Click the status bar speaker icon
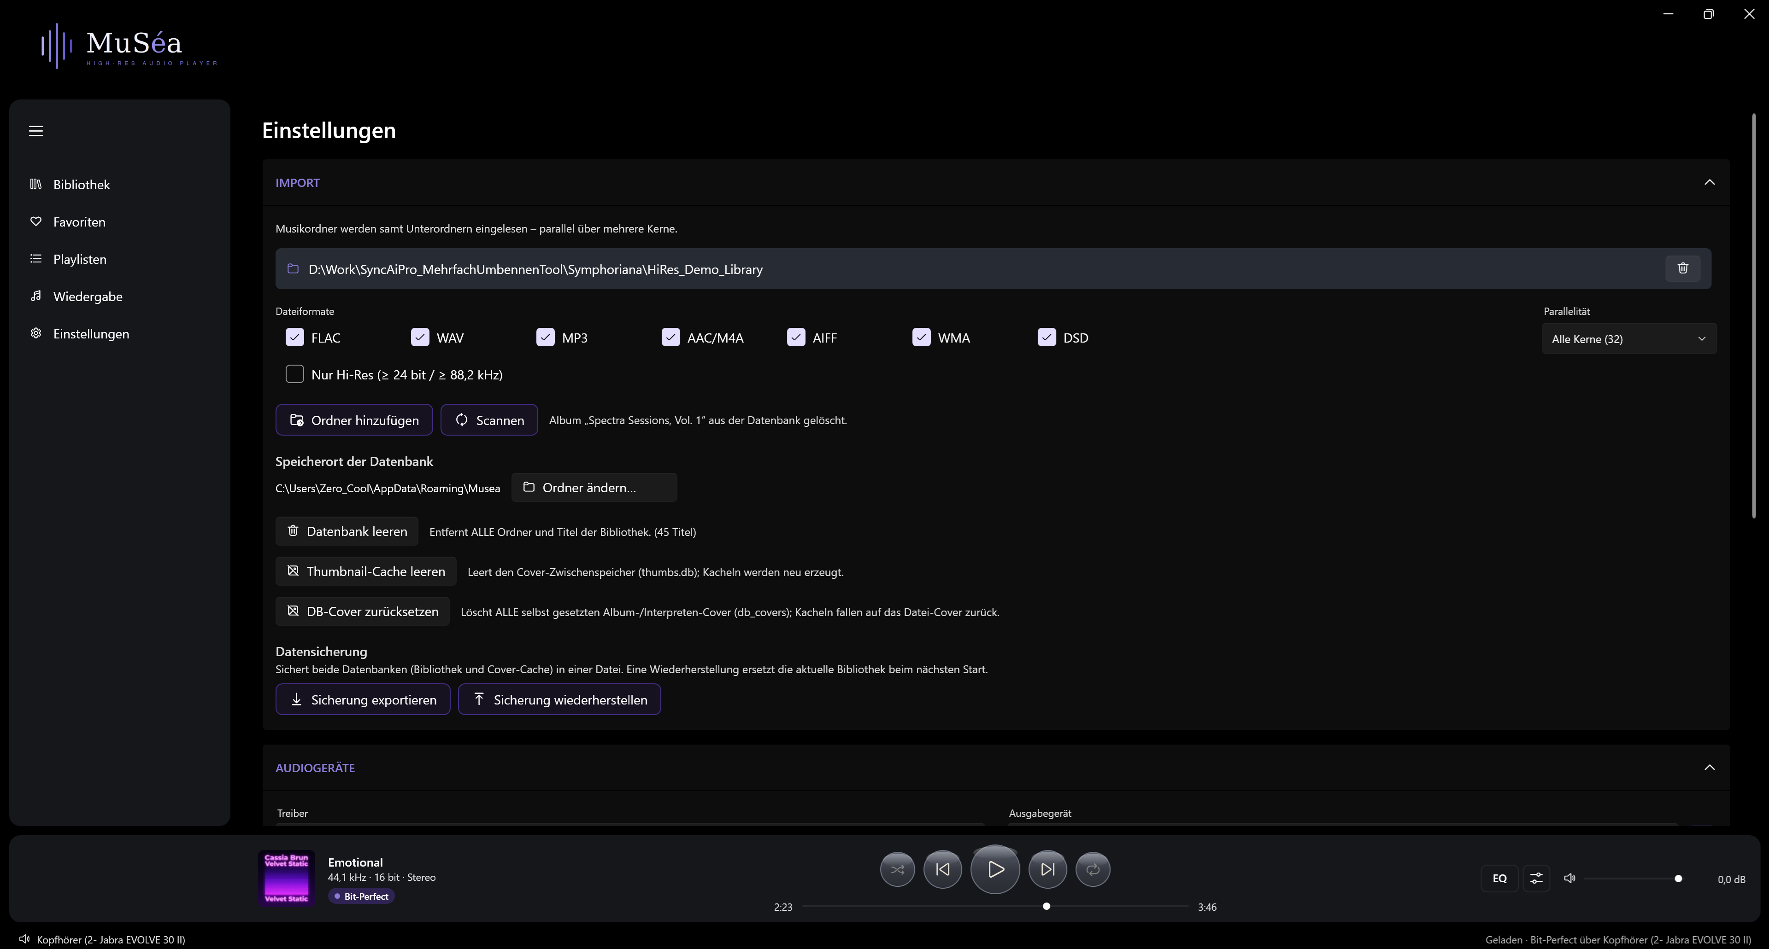Image resolution: width=1769 pixels, height=949 pixels. coord(24,939)
